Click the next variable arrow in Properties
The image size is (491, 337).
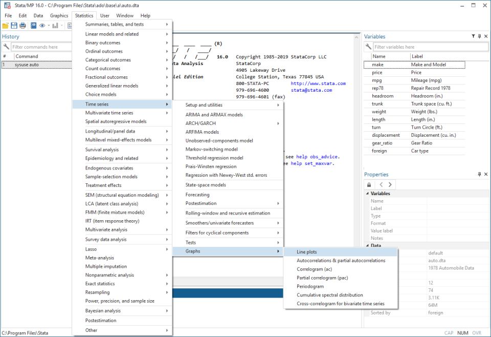[x=390, y=184]
